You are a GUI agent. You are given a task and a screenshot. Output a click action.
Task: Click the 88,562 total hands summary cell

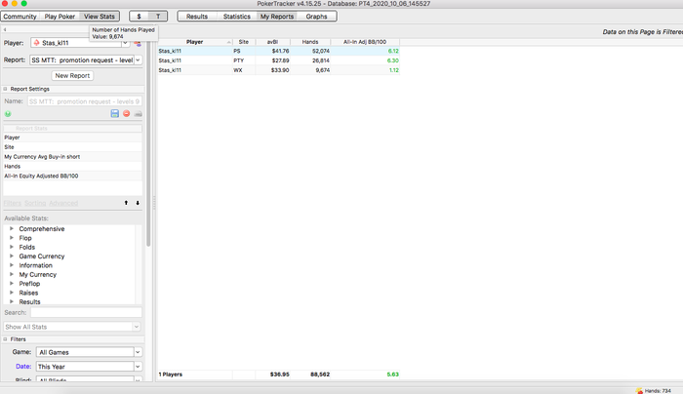click(x=310, y=374)
